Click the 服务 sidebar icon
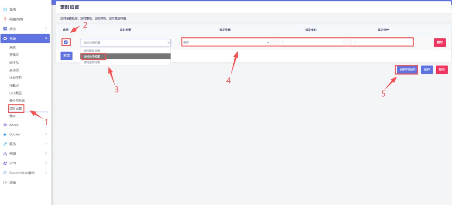 coord(5,144)
